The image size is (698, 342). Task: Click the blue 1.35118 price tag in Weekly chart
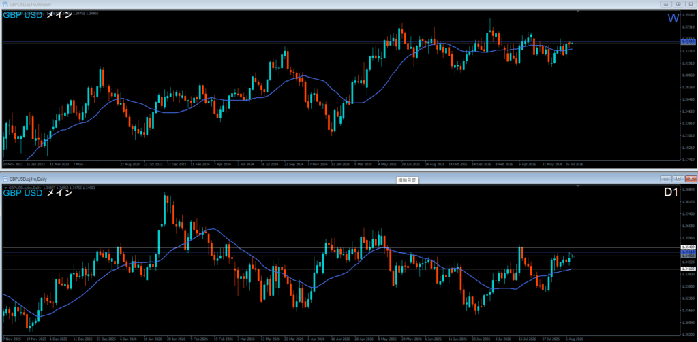click(x=688, y=41)
